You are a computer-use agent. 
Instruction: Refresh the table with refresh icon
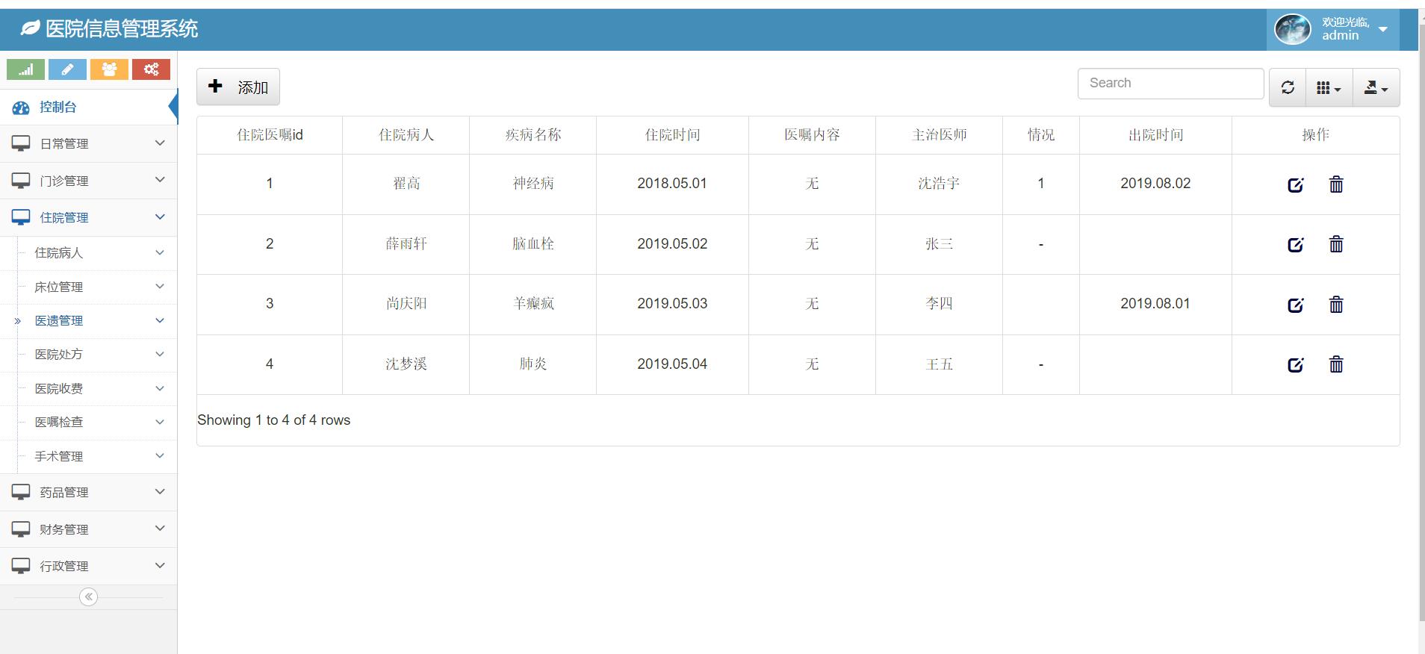(1288, 87)
